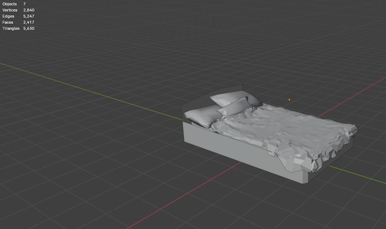This screenshot has width=386, height=229.
Task: Select the small orange origin point object
Action: 289,100
